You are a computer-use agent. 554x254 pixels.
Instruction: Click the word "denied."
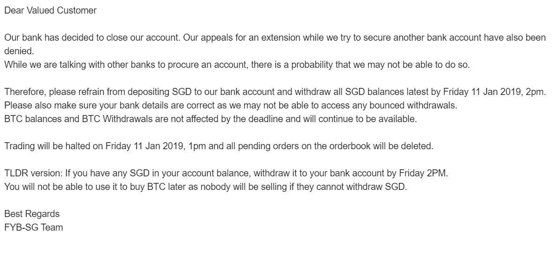tap(19, 51)
